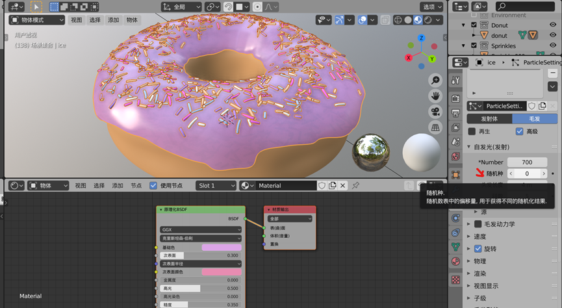562x308 pixels.
Task: Open the Tool properties tab
Action: click(x=455, y=81)
